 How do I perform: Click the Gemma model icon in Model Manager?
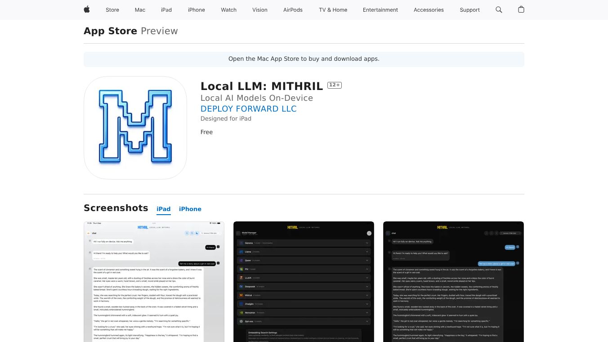(x=241, y=243)
